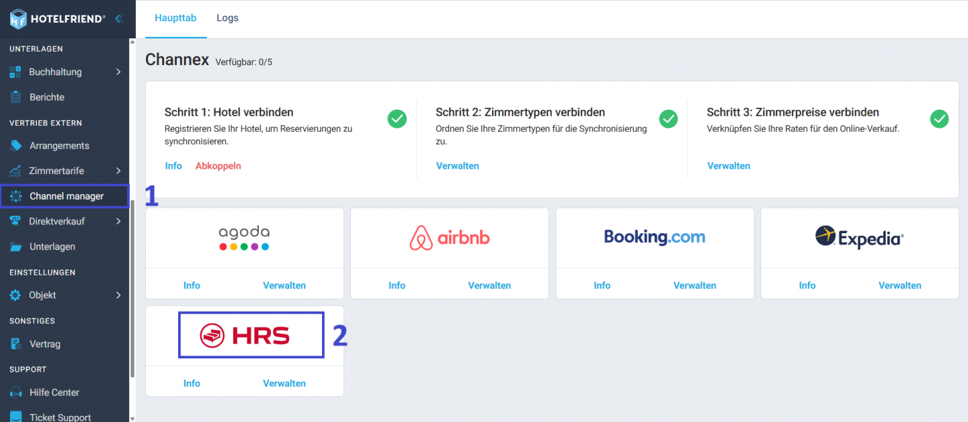Click the Buchhaltung calculator icon
This screenshot has height=422, width=968.
(x=15, y=72)
